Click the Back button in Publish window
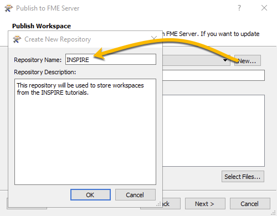This screenshot has height=216, width=277. 171,204
